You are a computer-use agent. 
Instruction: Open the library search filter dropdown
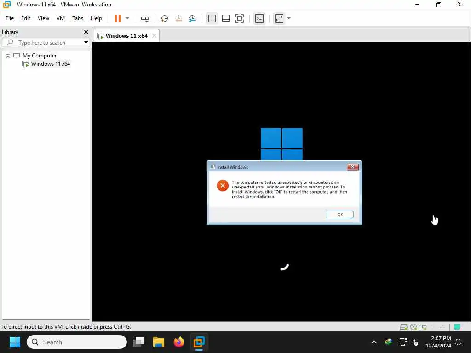pyautogui.click(x=86, y=43)
